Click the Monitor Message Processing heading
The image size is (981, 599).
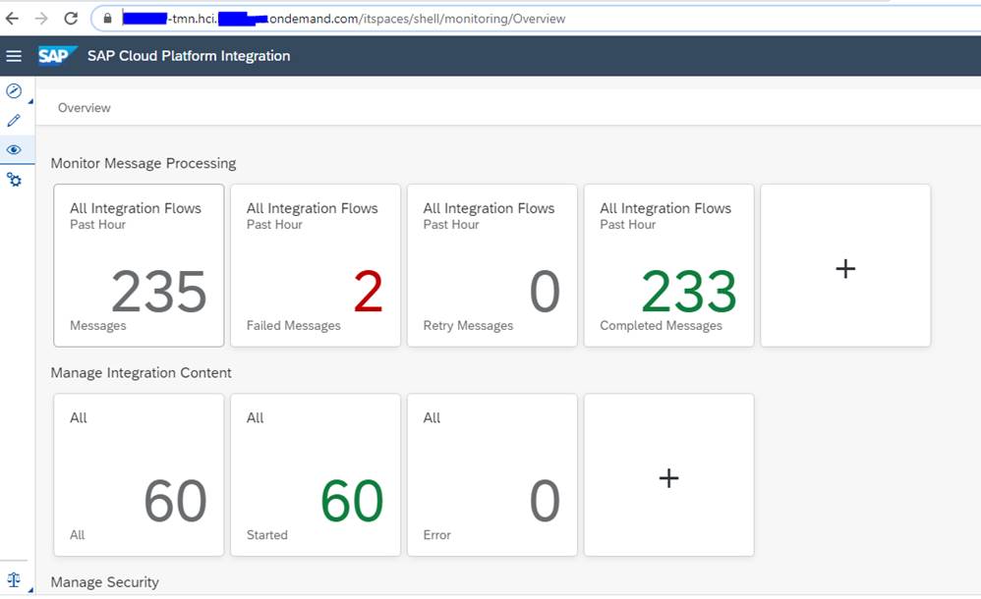pos(144,163)
